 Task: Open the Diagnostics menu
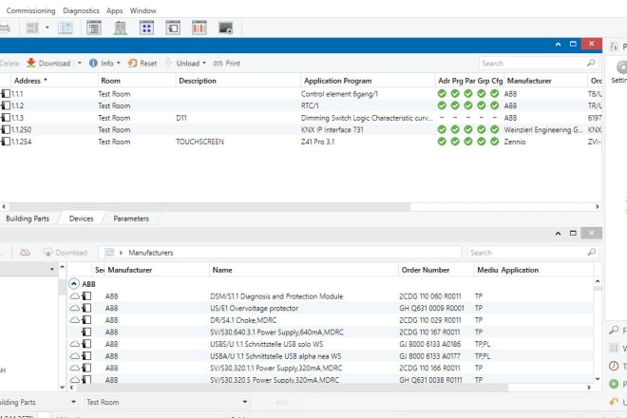click(x=81, y=10)
